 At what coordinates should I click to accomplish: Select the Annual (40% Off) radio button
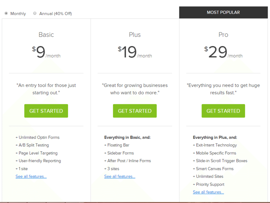(x=35, y=13)
